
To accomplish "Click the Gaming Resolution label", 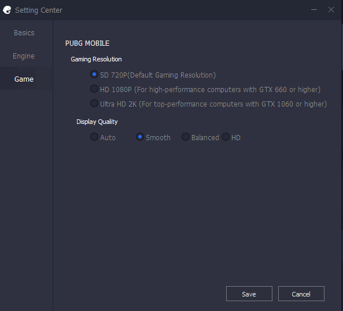I will point(96,59).
